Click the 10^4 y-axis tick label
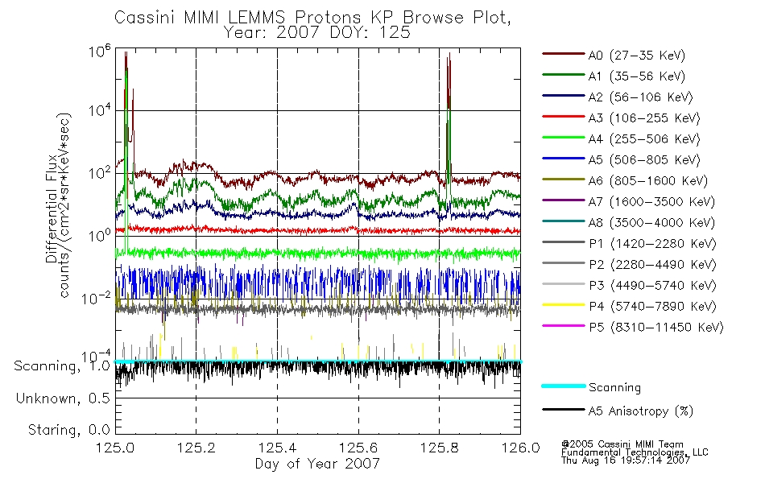Viewport: 765px width, 483px height. click(x=100, y=110)
